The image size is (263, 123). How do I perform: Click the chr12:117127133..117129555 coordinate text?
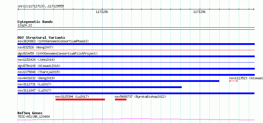pos(41,6)
